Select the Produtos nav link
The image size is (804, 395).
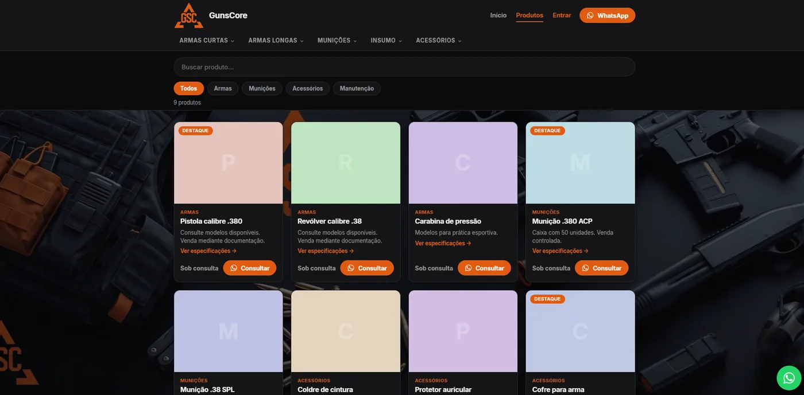[x=529, y=15]
